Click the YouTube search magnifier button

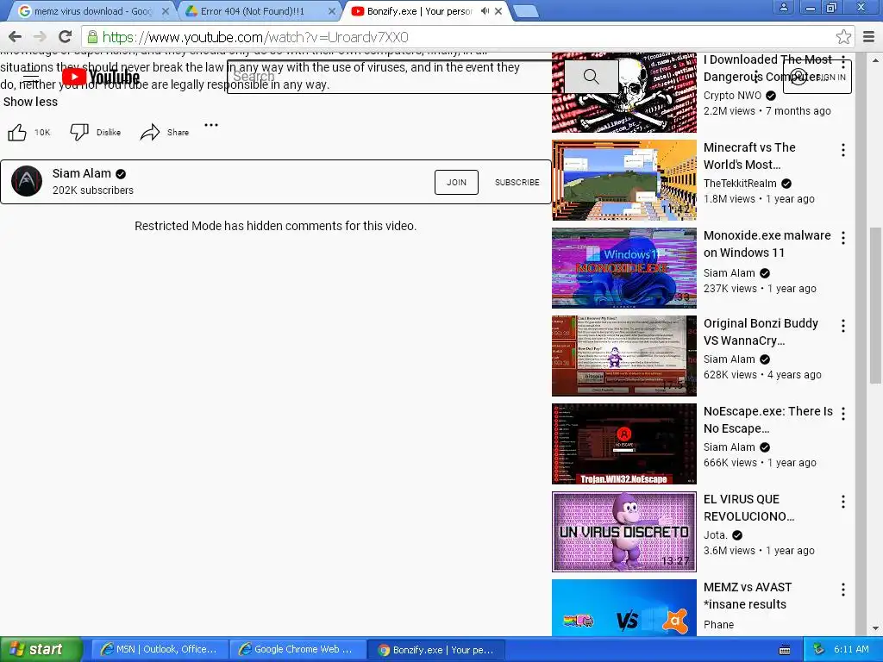coord(591,77)
